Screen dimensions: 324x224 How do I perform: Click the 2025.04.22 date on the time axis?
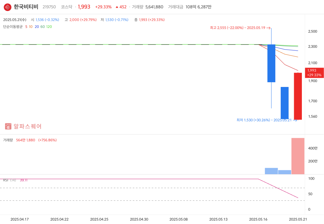coord(59,219)
